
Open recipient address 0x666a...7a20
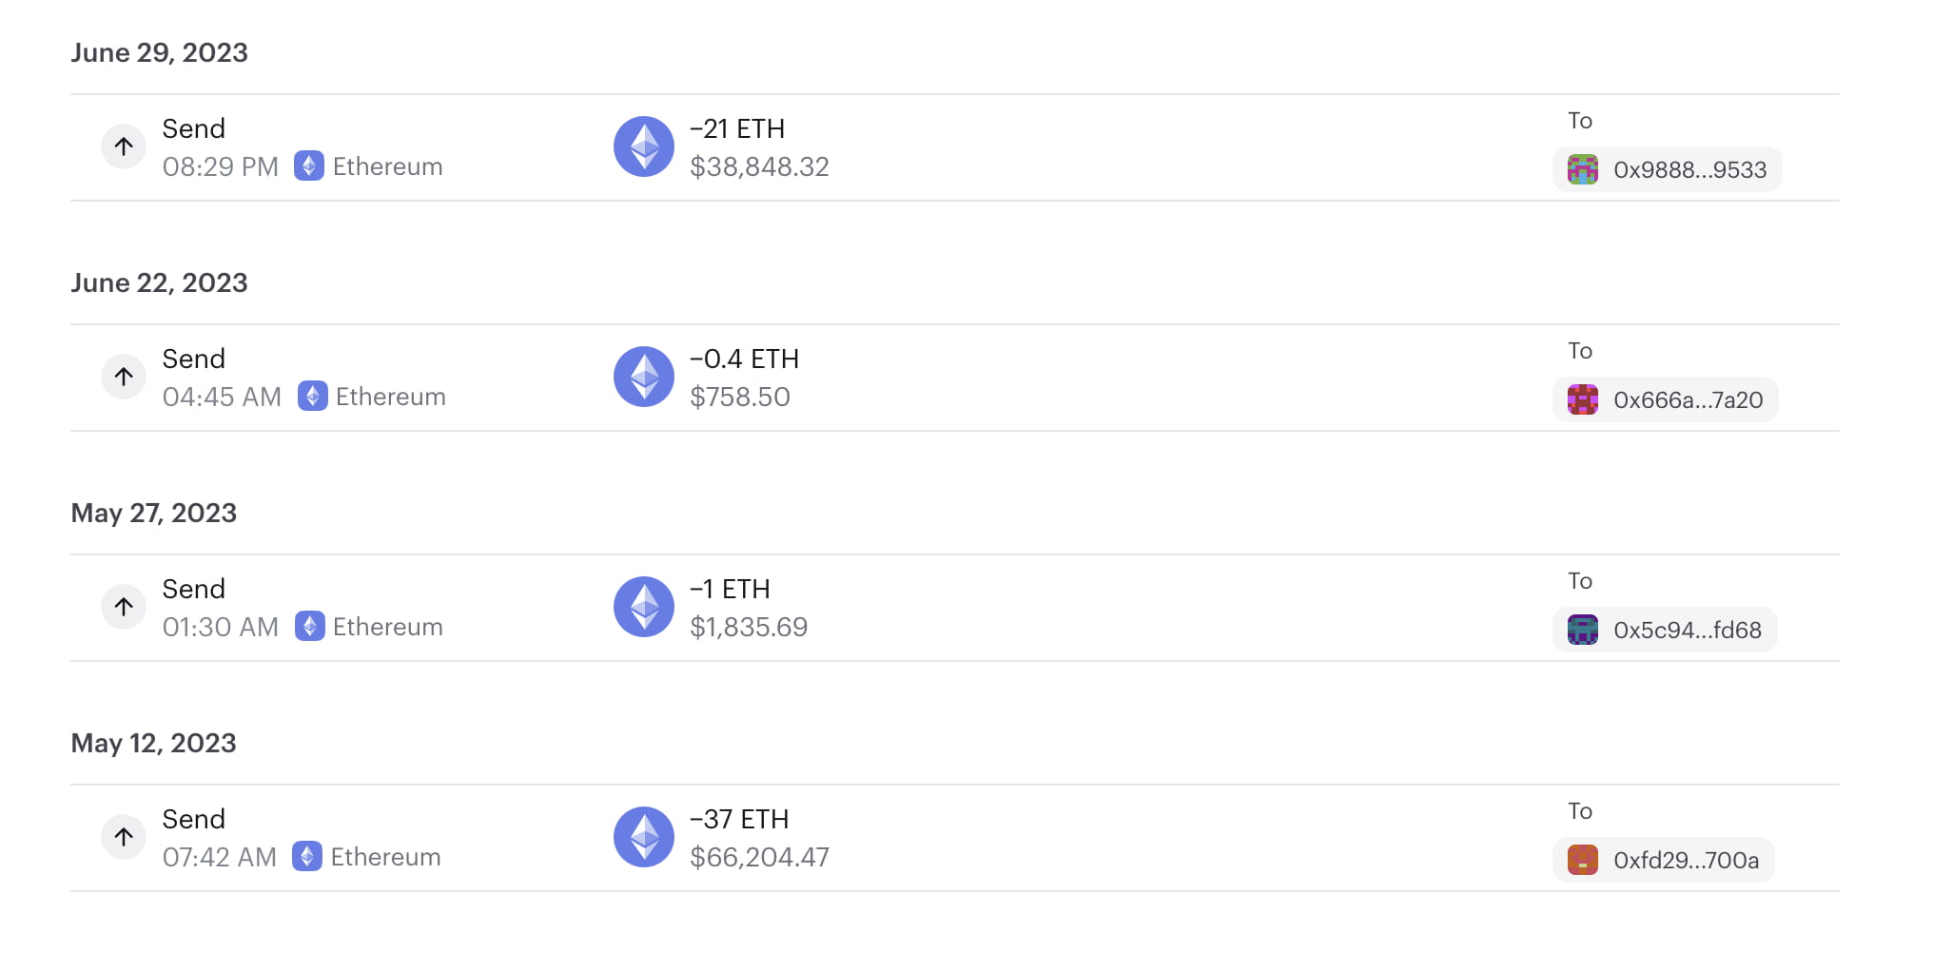[1688, 400]
